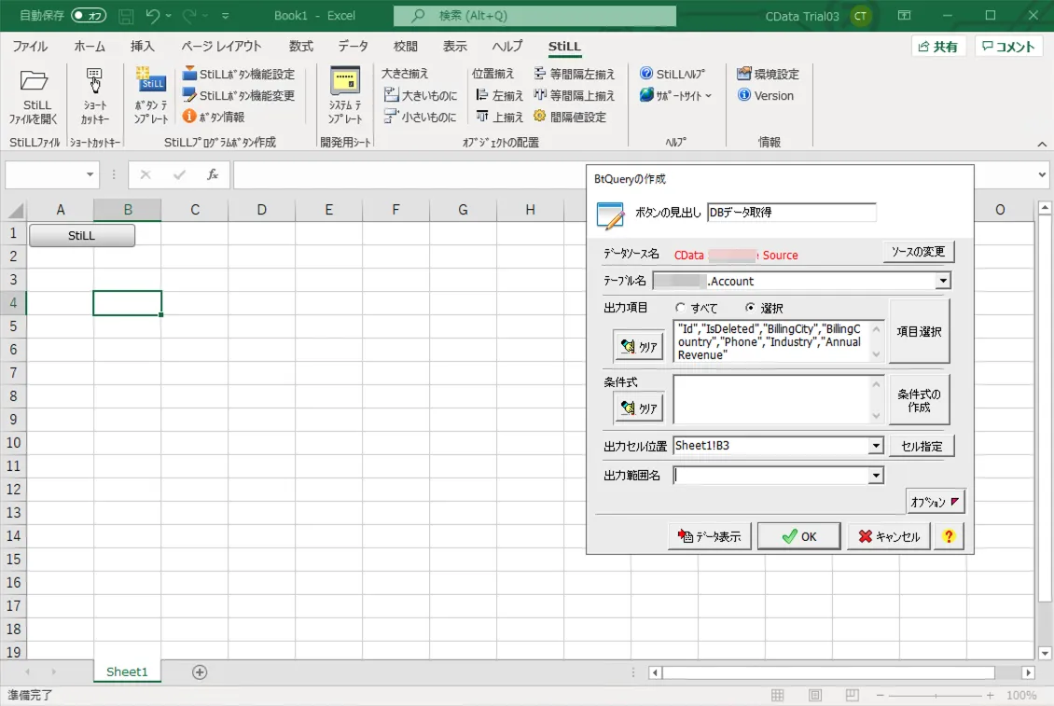Image resolution: width=1054 pixels, height=706 pixels.
Task: Open StiLLヘルプ
Action: pos(673,73)
